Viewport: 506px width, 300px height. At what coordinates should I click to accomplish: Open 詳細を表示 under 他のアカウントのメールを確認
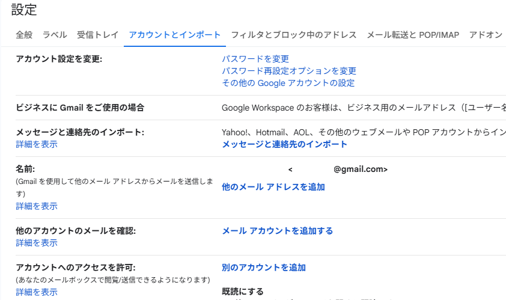click(37, 243)
